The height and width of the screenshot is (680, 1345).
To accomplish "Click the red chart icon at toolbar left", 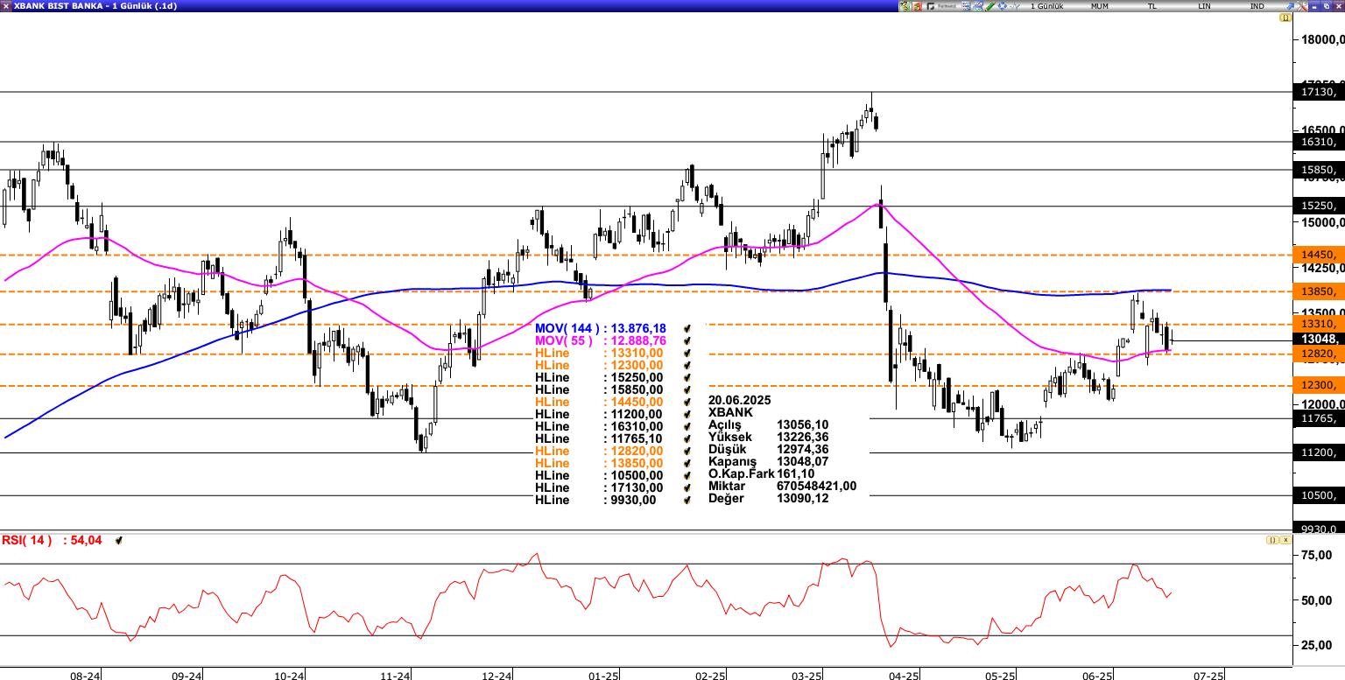I will click(x=917, y=5).
